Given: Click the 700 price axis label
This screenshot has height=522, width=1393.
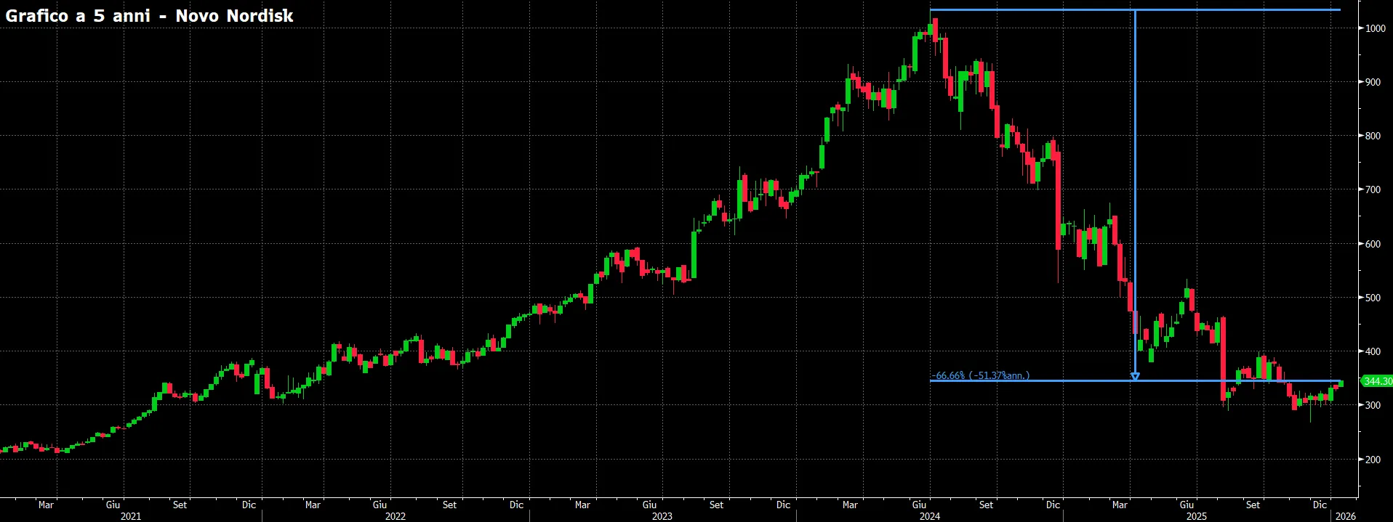Looking at the screenshot, I should pyautogui.click(x=1373, y=189).
